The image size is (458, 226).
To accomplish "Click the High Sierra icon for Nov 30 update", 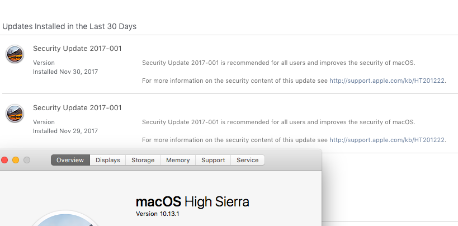I will tap(15, 54).
